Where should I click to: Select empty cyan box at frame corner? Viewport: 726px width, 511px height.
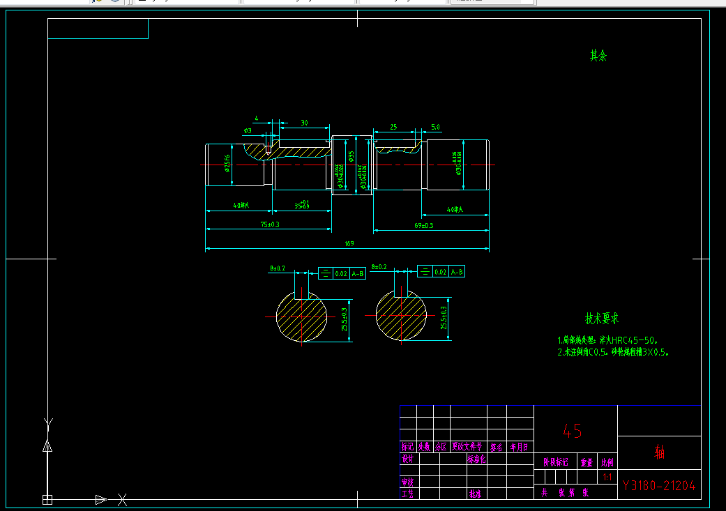pyautogui.click(x=98, y=29)
